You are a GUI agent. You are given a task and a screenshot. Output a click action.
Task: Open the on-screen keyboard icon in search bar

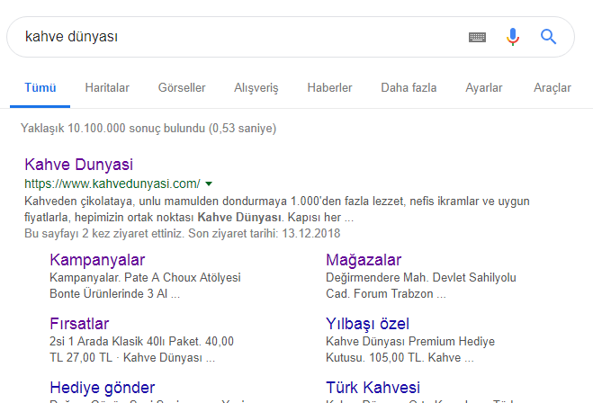477,37
